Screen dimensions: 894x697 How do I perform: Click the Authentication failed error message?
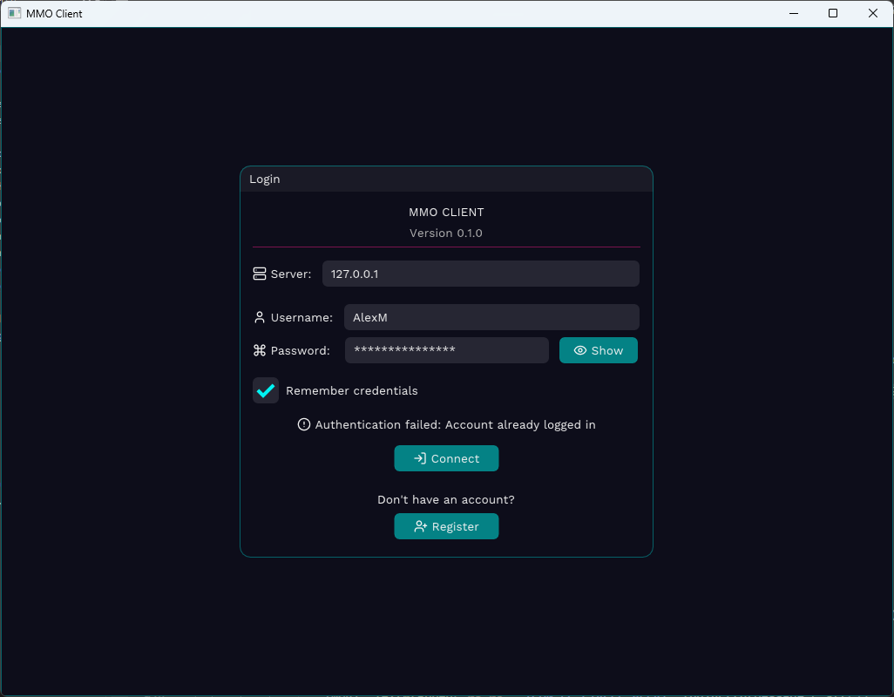click(455, 424)
